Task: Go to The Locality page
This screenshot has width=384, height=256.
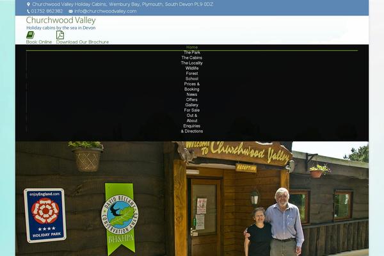Action: 192,63
